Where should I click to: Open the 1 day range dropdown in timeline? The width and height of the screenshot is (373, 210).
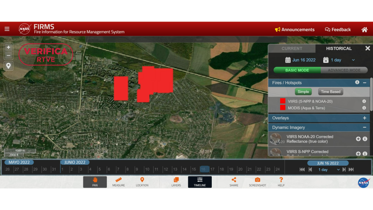[x=329, y=170]
